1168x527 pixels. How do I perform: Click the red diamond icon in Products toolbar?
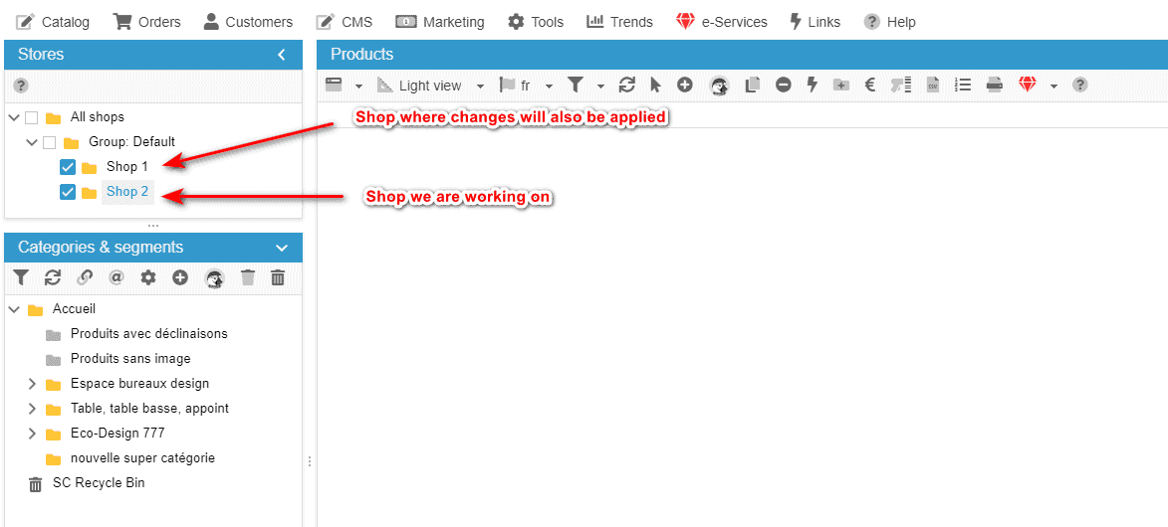point(1028,85)
